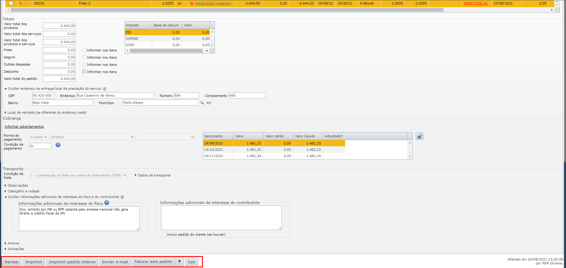Click the 'Enviar e-mail' button
Viewport: 566px width, 268px height.
pos(115,262)
